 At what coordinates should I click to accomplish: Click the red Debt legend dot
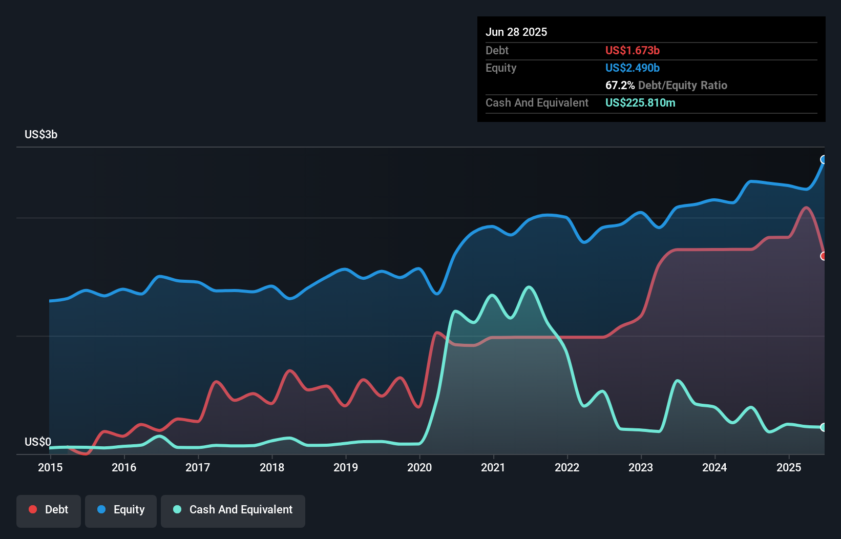[x=33, y=509]
